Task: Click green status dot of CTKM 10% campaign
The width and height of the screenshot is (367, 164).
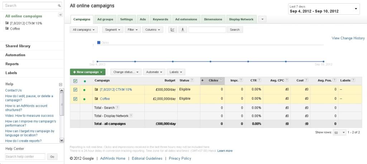Action: pyautogui.click(x=85, y=90)
